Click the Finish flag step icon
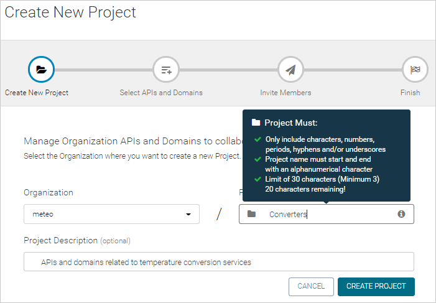 (415, 70)
